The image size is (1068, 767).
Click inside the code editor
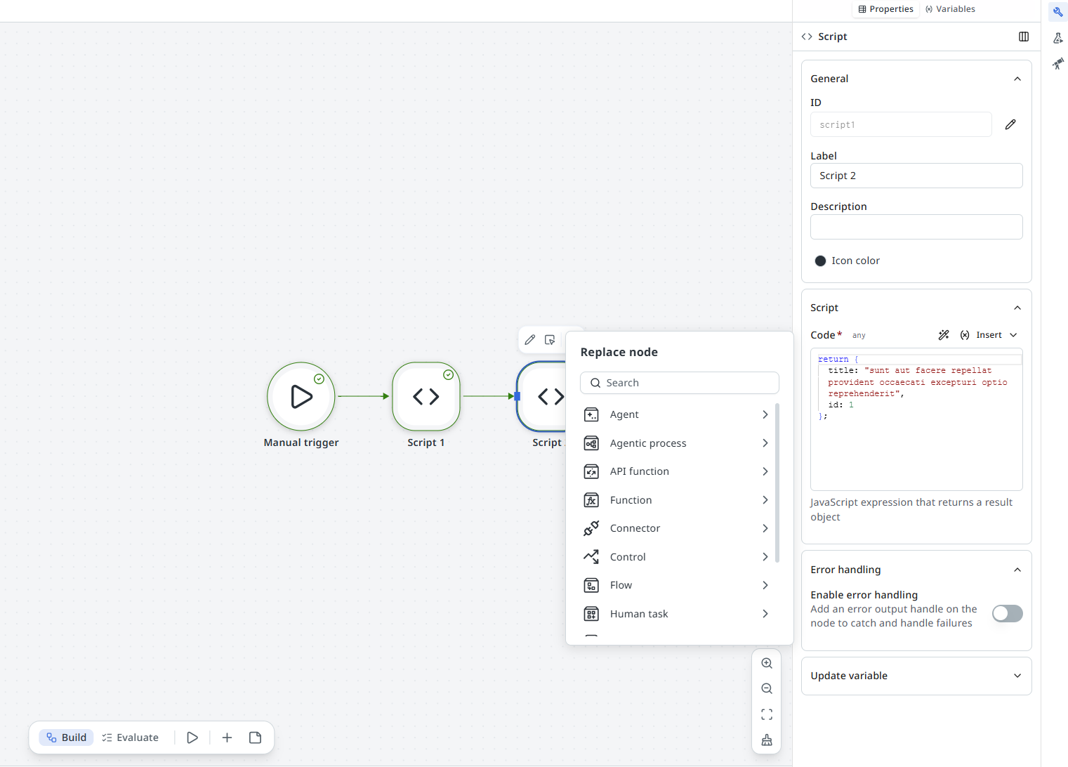coord(916,419)
